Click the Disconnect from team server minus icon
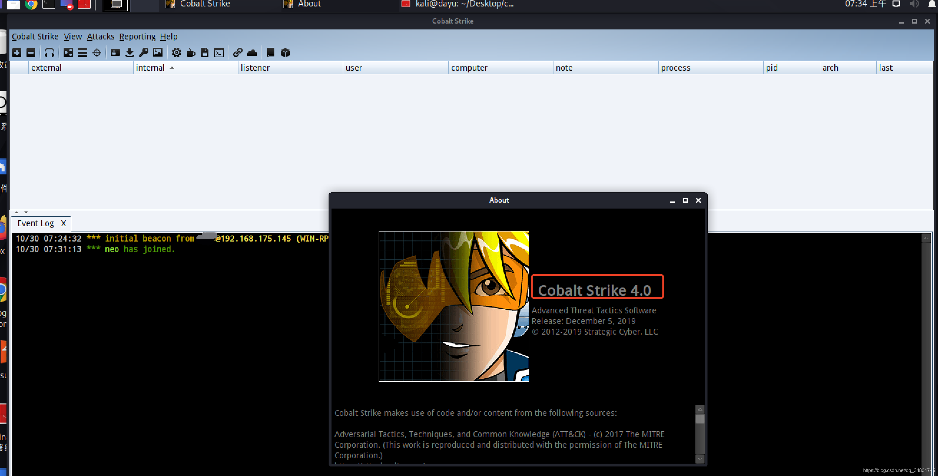The height and width of the screenshot is (476, 938). pos(31,53)
